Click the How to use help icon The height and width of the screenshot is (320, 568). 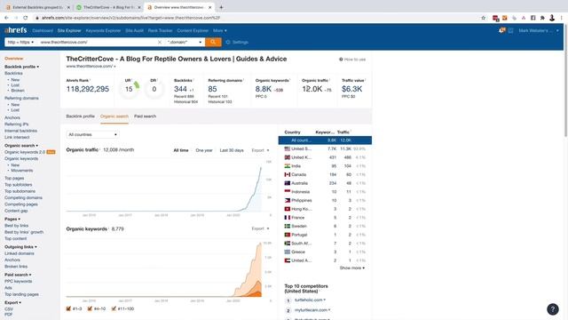(x=341, y=60)
